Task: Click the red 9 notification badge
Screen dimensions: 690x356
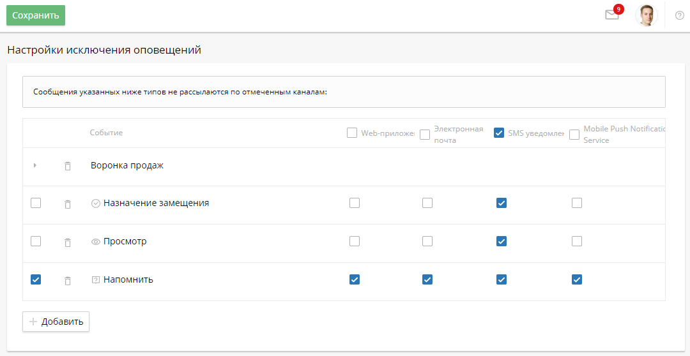Action: [x=618, y=9]
